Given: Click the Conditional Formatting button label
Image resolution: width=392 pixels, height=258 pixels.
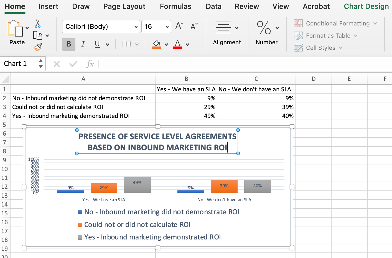Looking at the screenshot, I should click(x=338, y=24).
